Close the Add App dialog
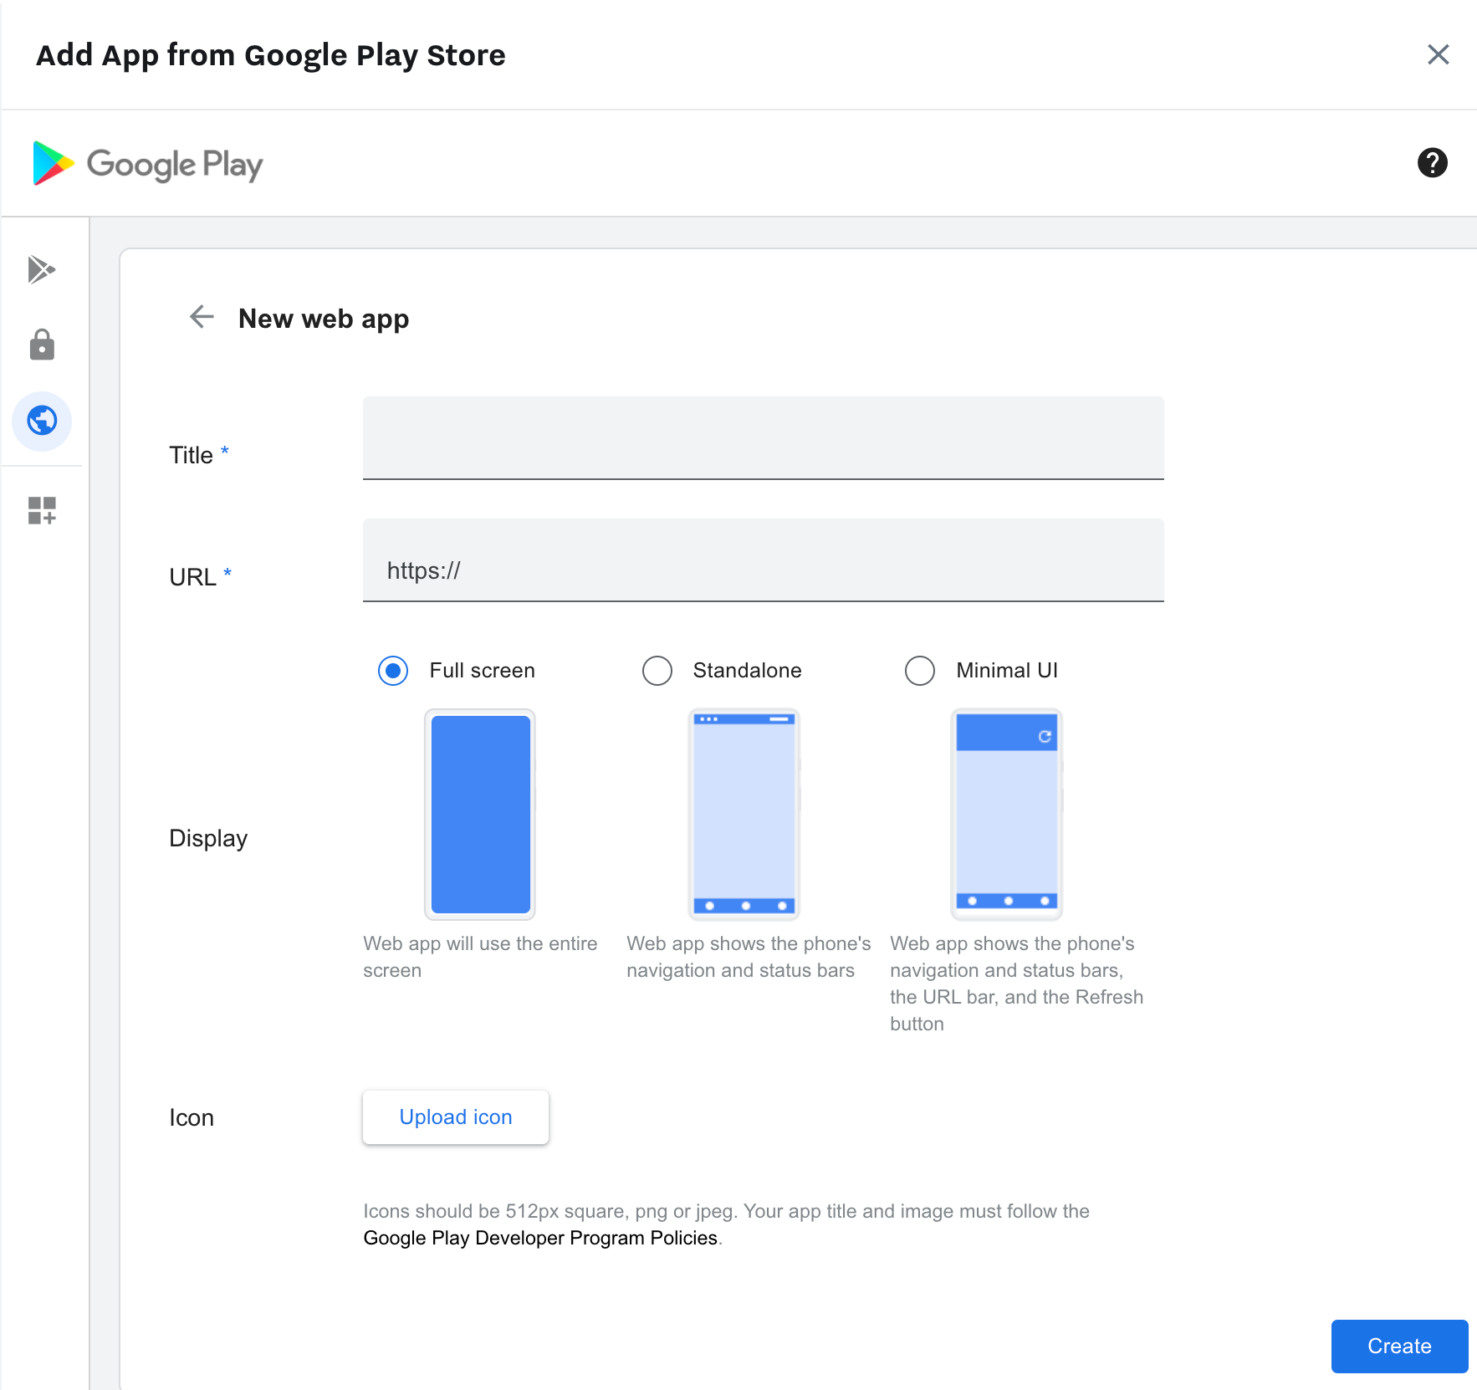Screen dimensions: 1477x1390 click(1438, 55)
